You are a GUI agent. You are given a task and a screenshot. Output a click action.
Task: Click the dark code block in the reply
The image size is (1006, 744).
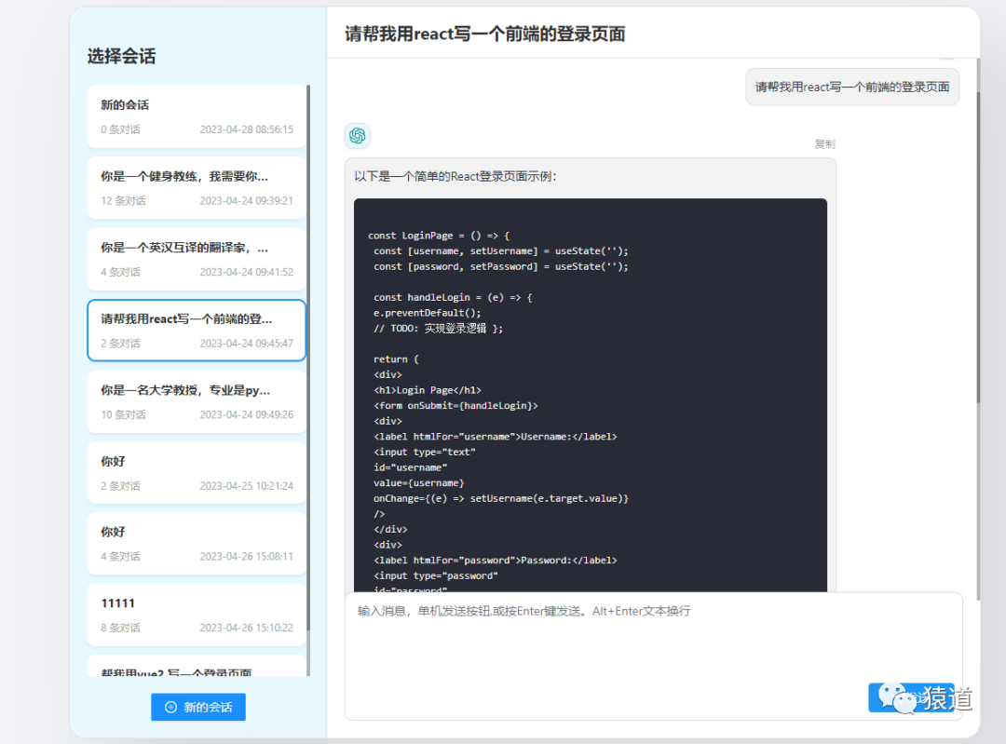(x=590, y=391)
